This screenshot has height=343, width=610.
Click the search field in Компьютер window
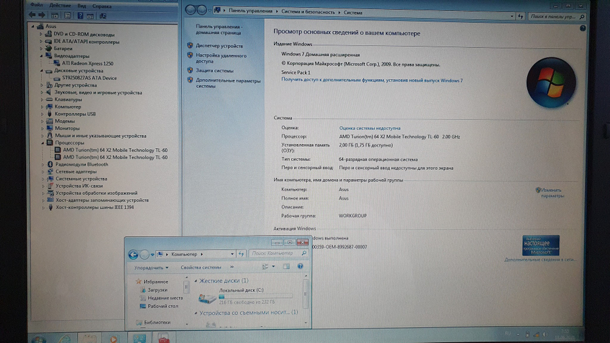point(279,253)
